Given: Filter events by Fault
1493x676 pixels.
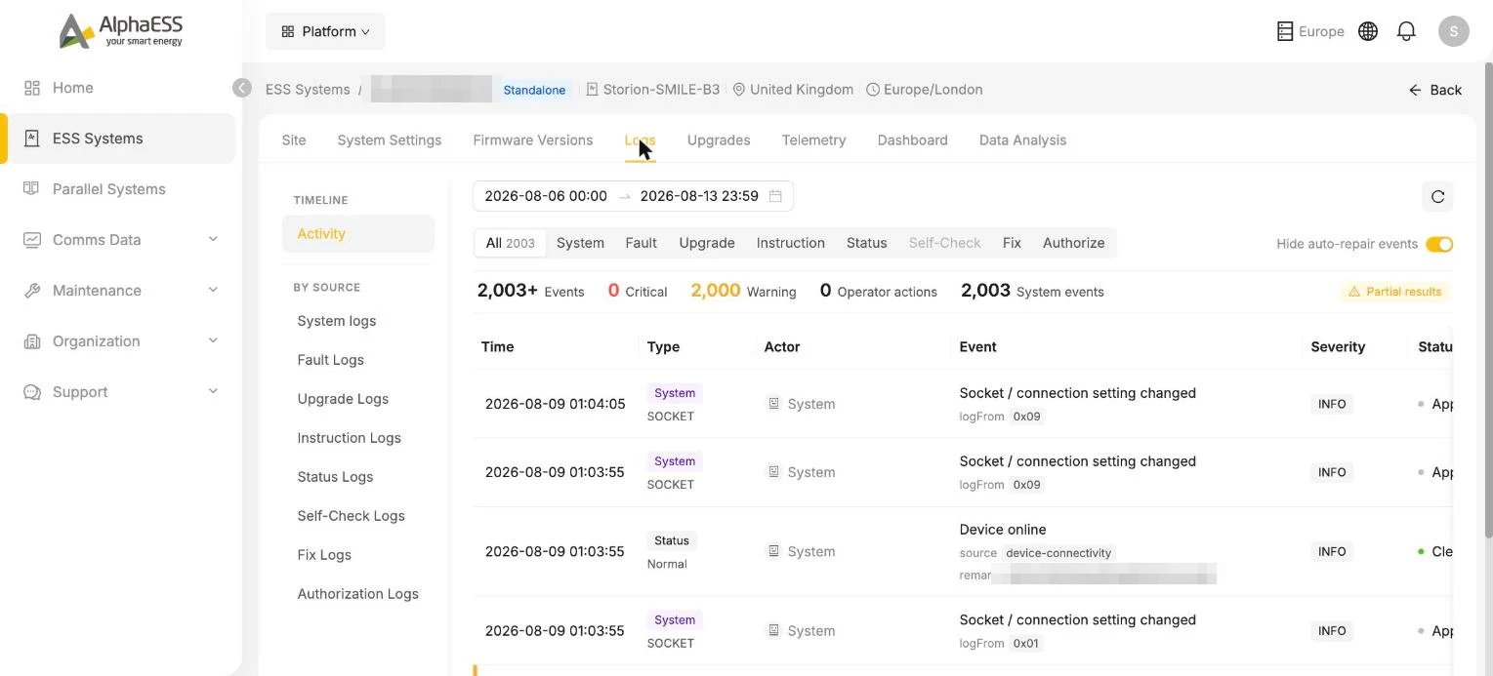Looking at the screenshot, I should point(641,243).
